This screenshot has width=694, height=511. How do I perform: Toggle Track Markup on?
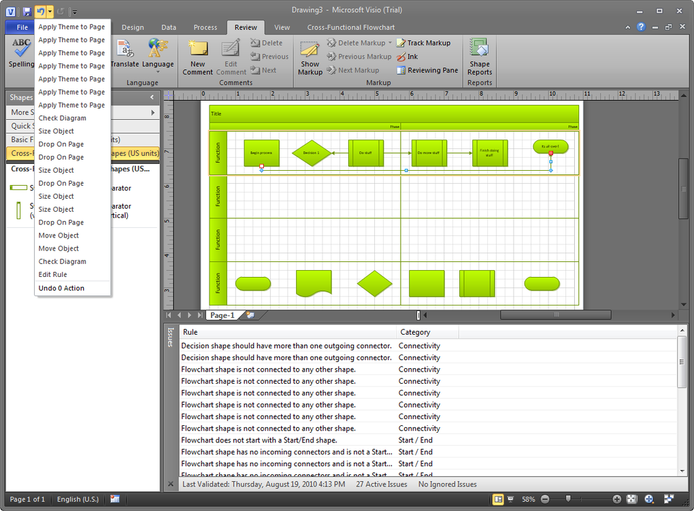coord(424,43)
